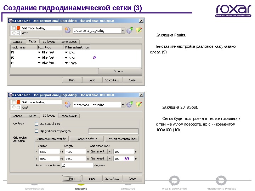Click the Length Y field showing 3550

pyautogui.click(x=75, y=158)
